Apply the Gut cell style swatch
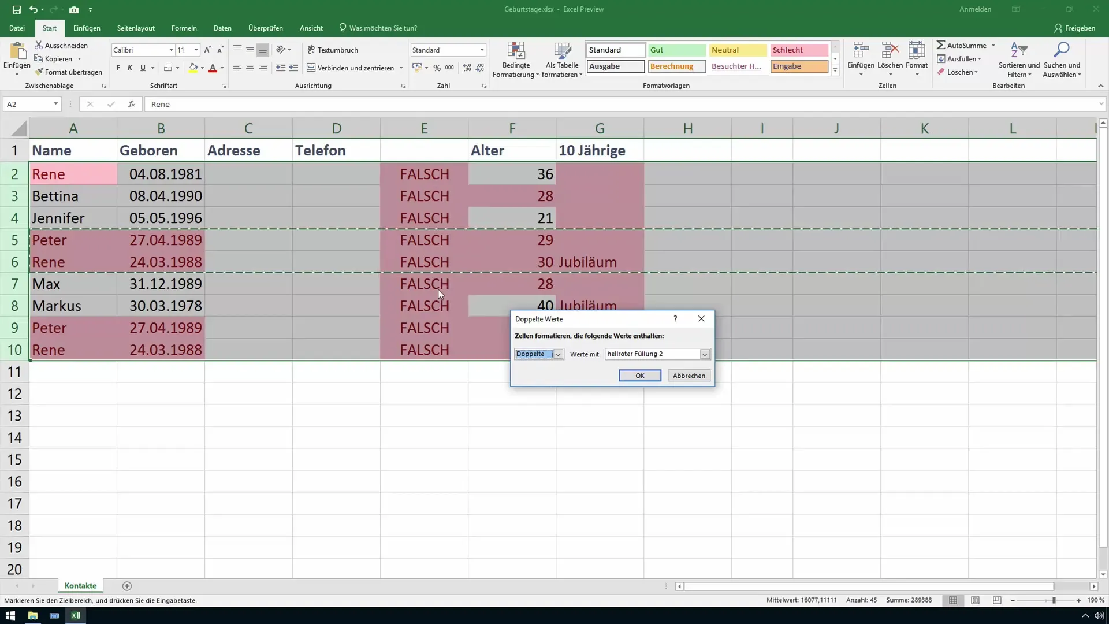1109x624 pixels. [676, 50]
